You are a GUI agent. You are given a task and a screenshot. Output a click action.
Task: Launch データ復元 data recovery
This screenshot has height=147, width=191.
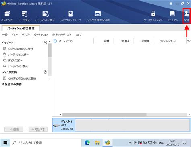click(24, 16)
